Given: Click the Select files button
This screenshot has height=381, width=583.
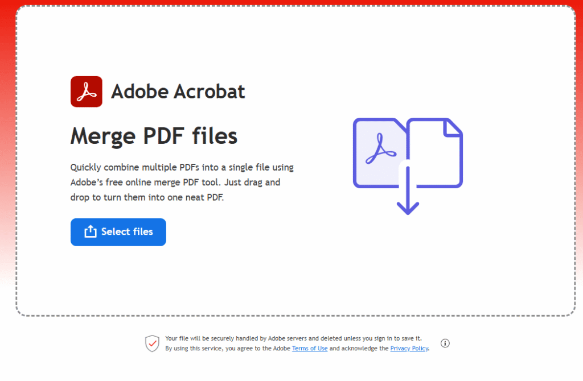Looking at the screenshot, I should coord(118,232).
